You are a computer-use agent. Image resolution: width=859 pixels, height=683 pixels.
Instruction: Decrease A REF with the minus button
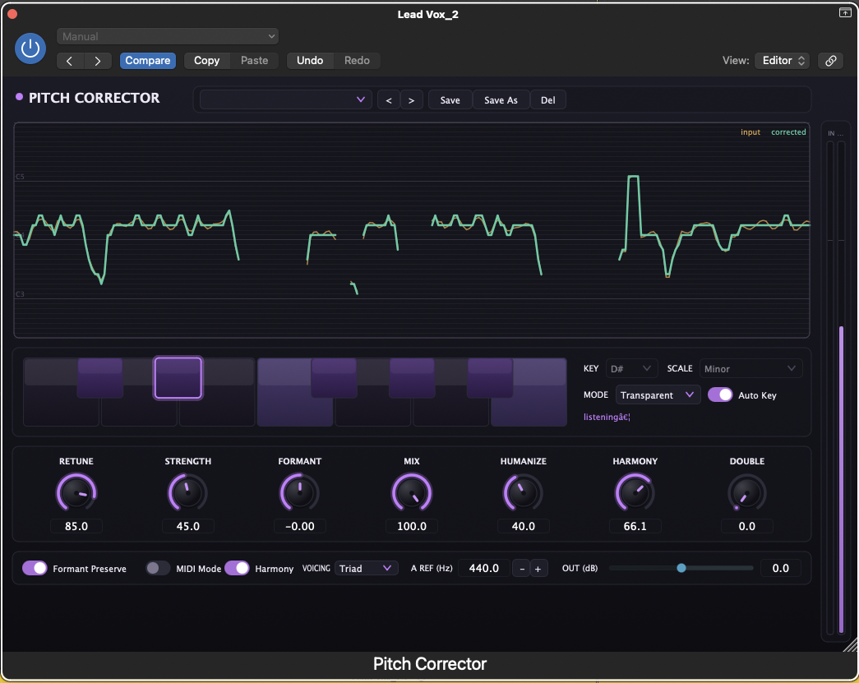click(x=521, y=569)
